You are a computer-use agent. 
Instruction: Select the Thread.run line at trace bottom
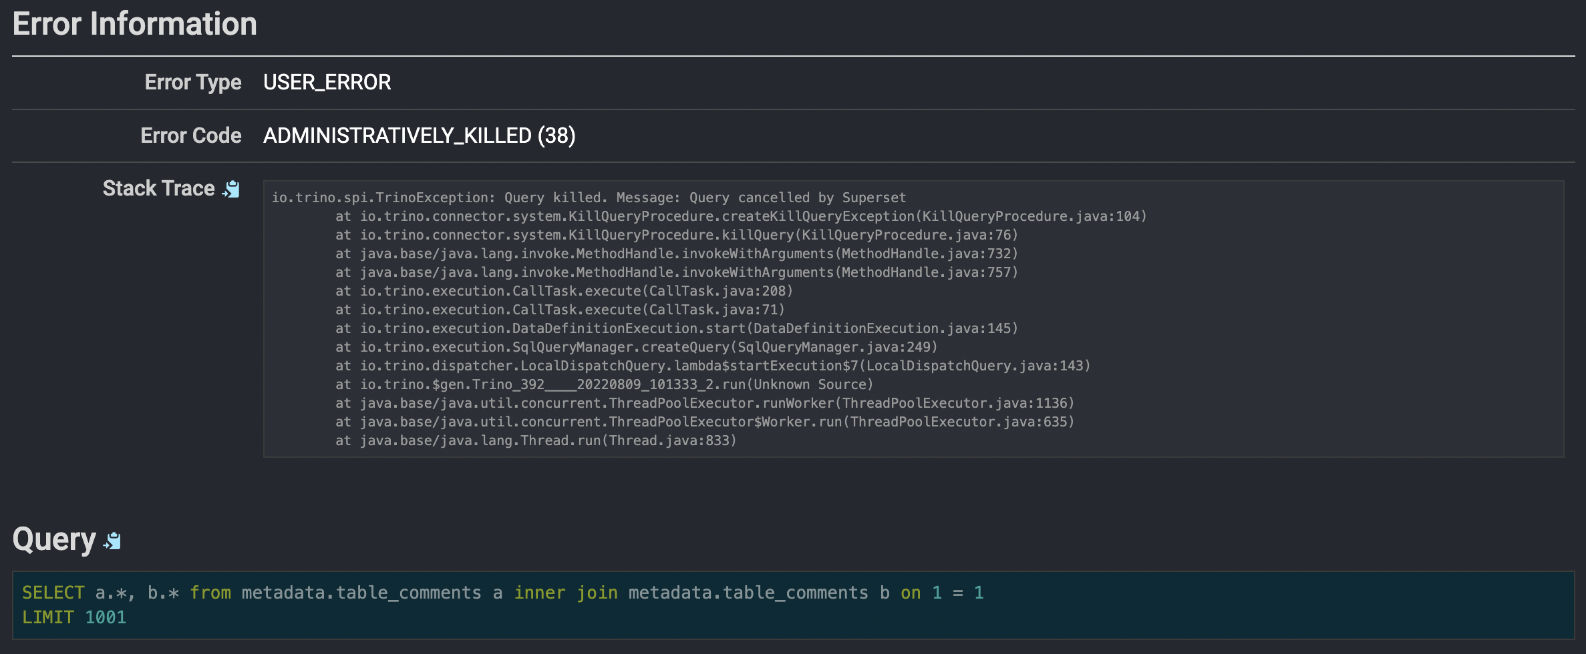coord(534,440)
